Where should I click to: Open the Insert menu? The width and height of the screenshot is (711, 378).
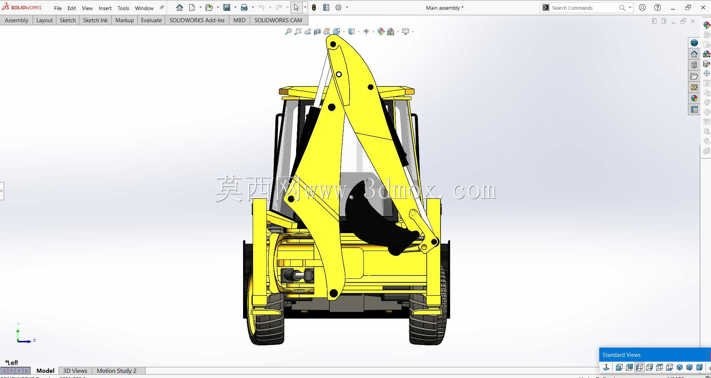point(105,8)
